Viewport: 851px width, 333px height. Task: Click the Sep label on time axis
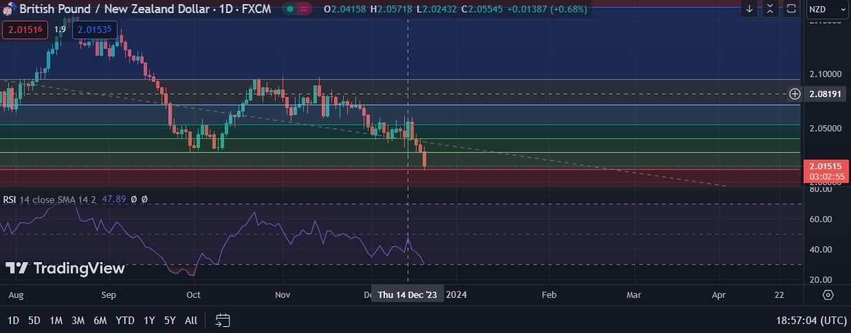109,294
